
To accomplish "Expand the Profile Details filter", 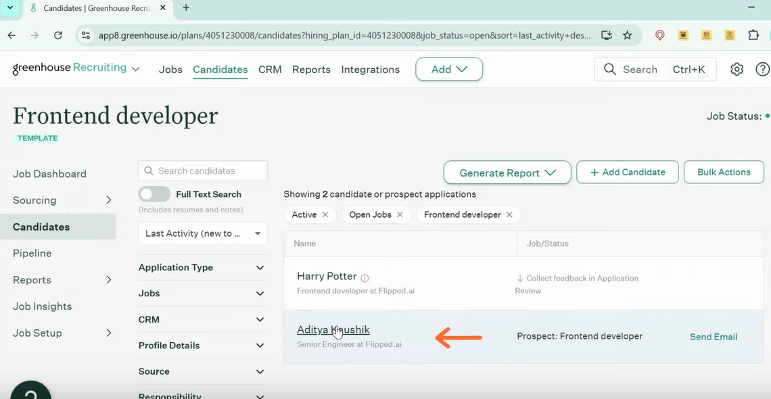I will (x=203, y=346).
